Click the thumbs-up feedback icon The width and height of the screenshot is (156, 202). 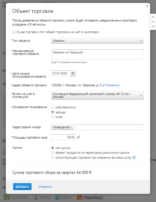click(153, 17)
